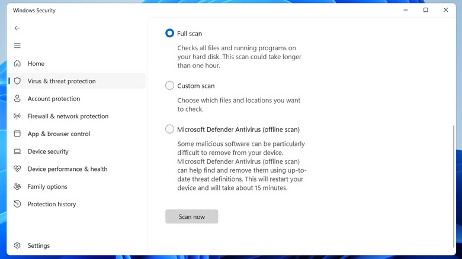Select the Full scan radio button
462x259 pixels.
click(170, 34)
